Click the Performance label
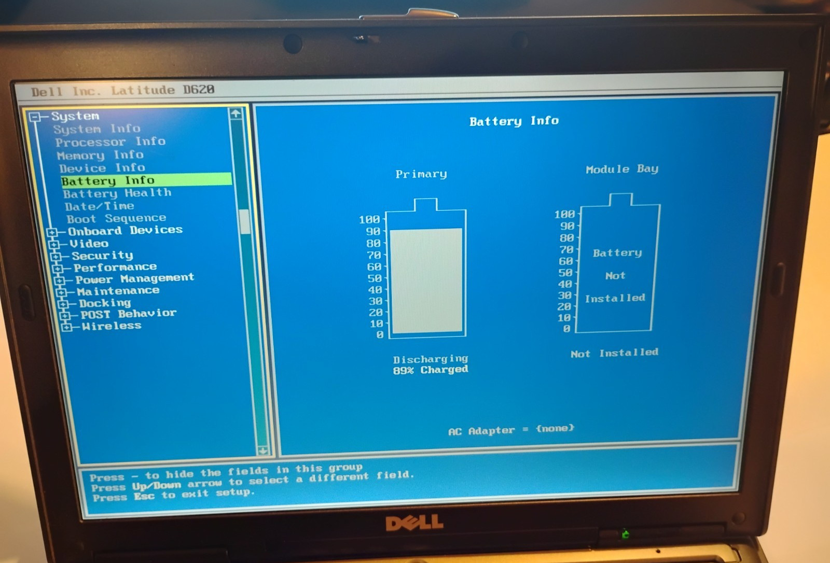Image resolution: width=830 pixels, height=563 pixels. pos(115,268)
